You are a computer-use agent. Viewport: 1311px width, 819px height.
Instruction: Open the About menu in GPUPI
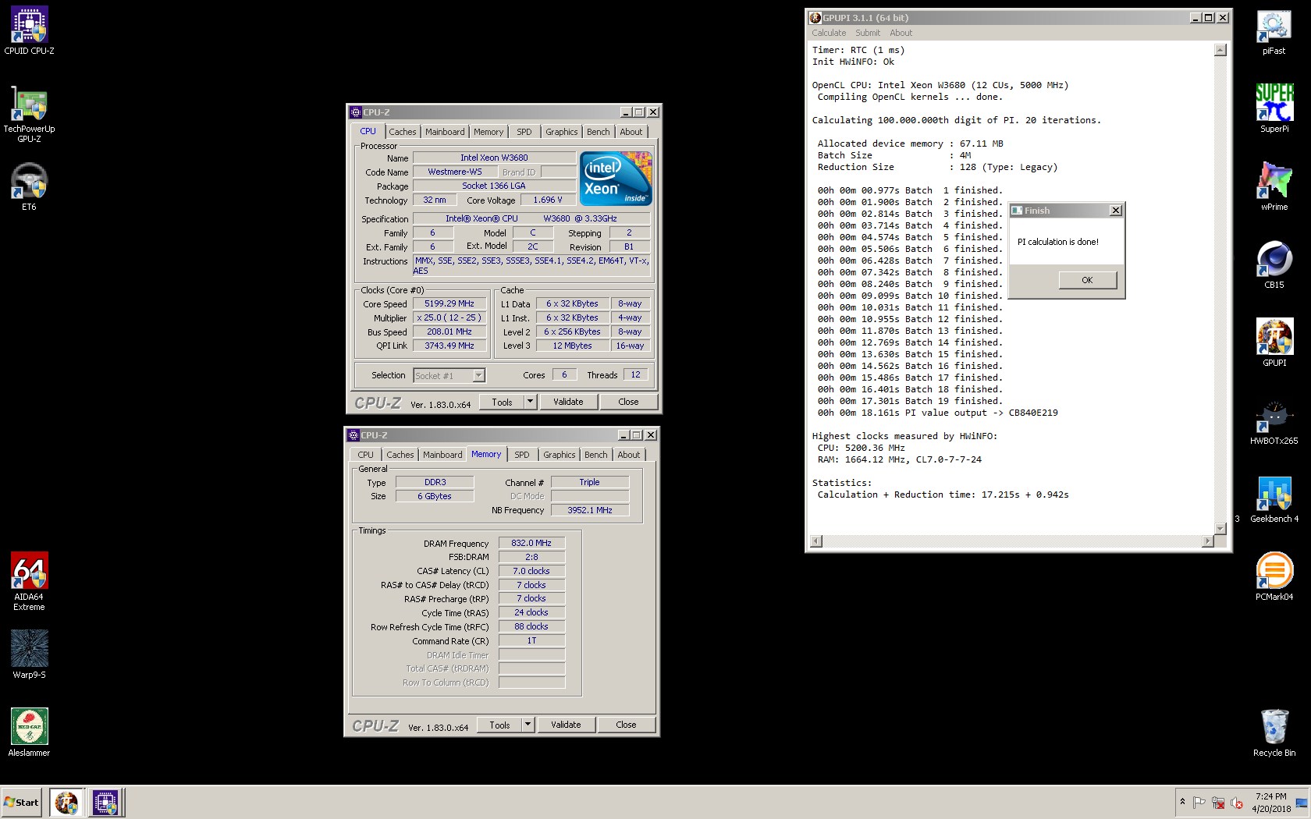(x=901, y=33)
